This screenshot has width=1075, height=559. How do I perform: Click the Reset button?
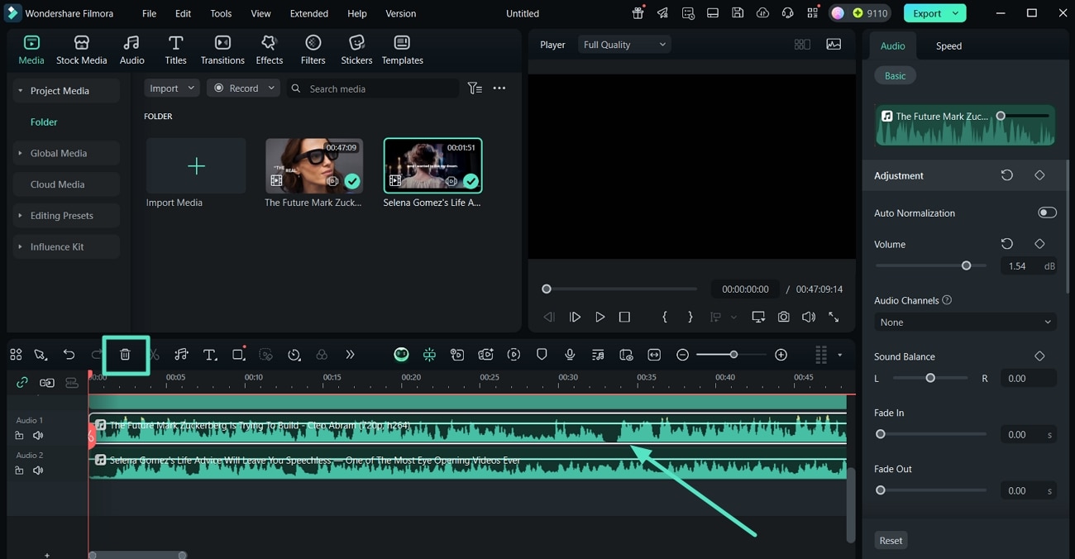[x=891, y=540]
